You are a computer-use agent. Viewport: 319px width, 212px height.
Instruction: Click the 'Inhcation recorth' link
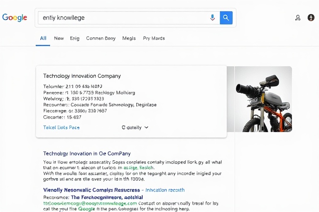click(165, 190)
